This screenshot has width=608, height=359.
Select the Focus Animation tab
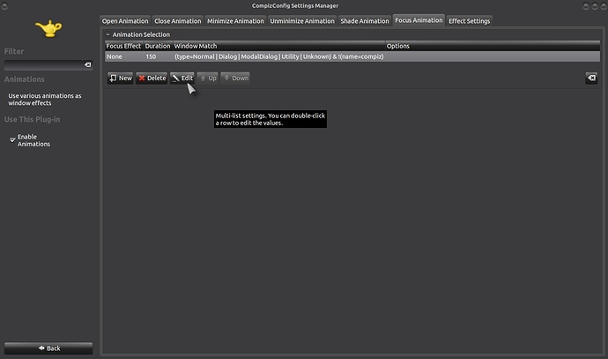419,20
